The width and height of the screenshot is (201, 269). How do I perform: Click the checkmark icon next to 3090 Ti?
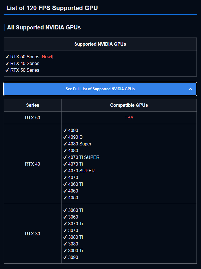tap(65, 251)
